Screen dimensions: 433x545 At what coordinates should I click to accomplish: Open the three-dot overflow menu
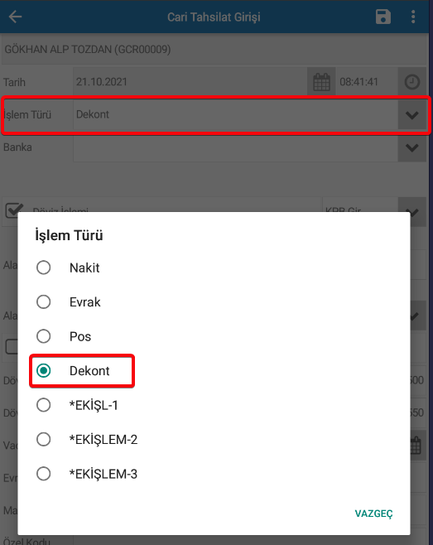413,17
